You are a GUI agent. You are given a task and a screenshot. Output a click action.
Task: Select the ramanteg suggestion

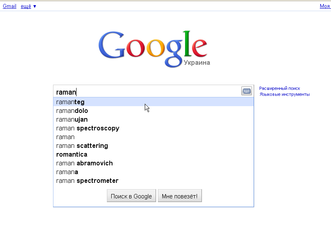[x=71, y=102]
